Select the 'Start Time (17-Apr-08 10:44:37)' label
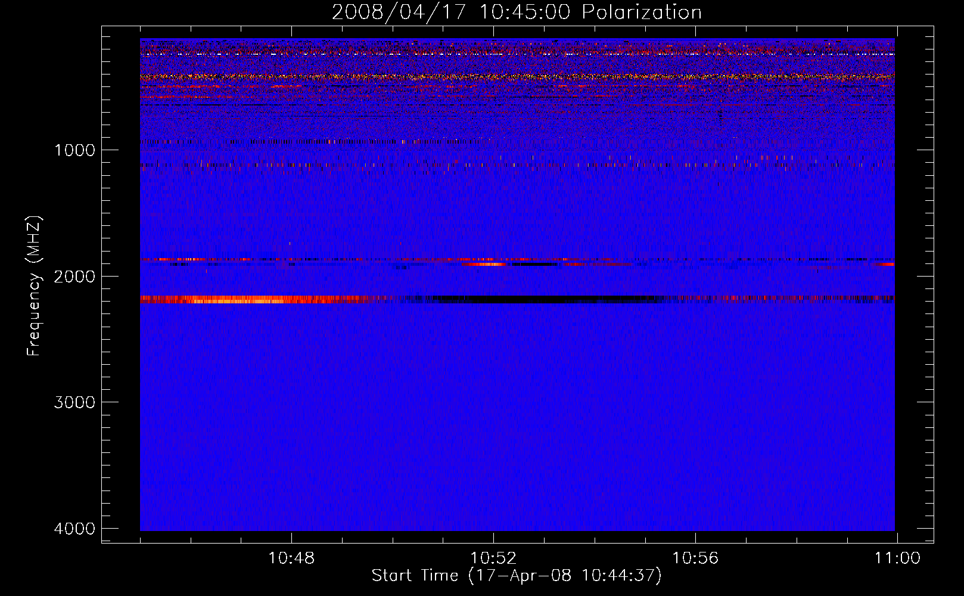This screenshot has width=964, height=596. pos(517,576)
